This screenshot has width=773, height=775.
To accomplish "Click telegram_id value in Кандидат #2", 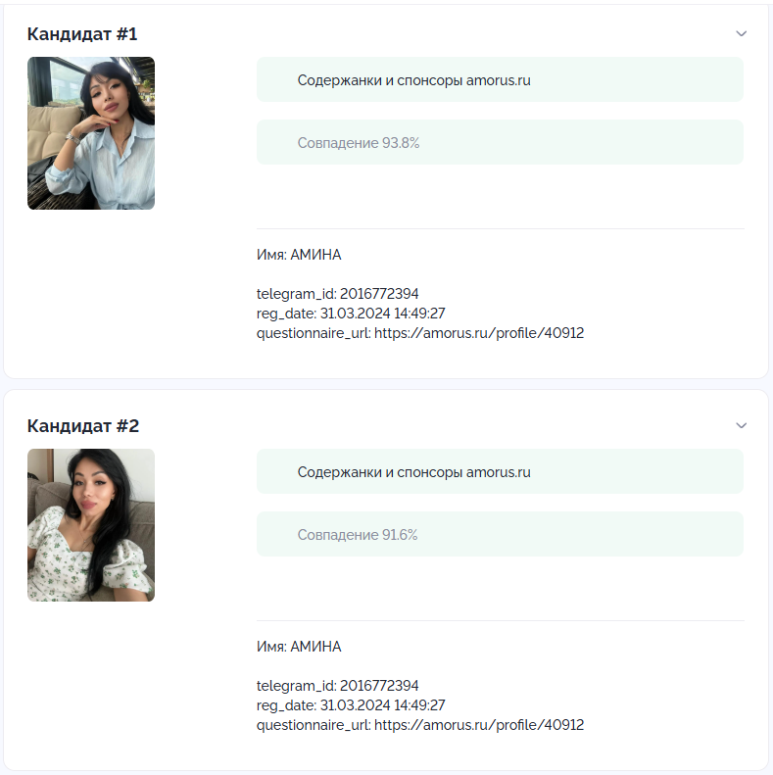I will click(x=379, y=686).
